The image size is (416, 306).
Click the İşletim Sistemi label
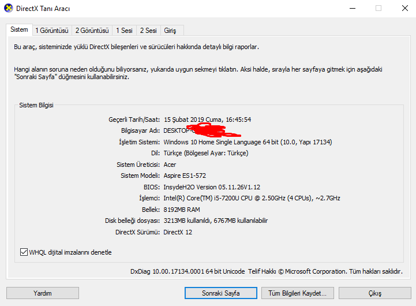point(139,142)
